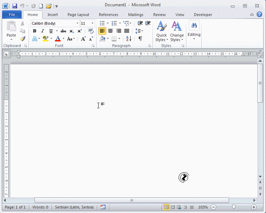Click the Sort icon in Paragraph group
This screenshot has height=213, width=266.
[x=128, y=39]
